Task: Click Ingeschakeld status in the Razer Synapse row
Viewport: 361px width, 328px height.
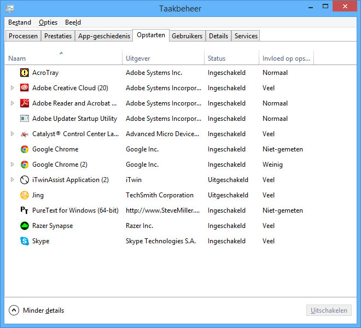Action: coord(226,226)
